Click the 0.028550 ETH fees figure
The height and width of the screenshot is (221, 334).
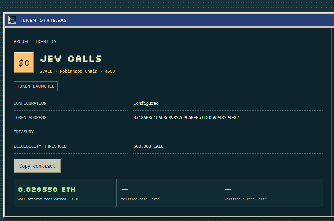point(47,190)
